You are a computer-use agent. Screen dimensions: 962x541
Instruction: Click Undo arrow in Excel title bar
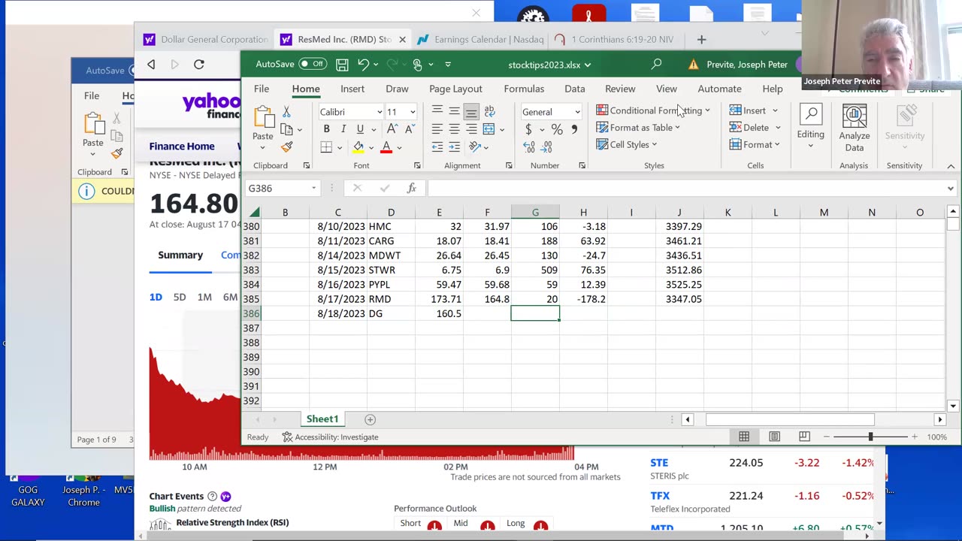point(363,64)
